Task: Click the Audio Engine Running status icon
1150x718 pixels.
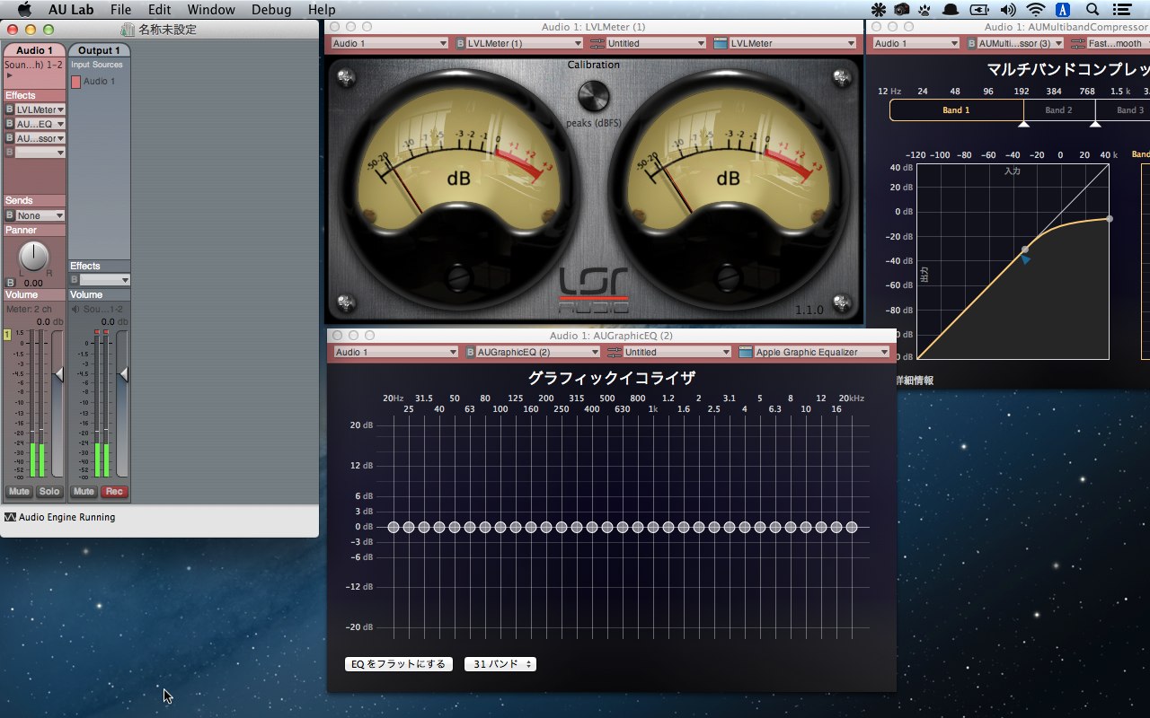Action: [10, 517]
